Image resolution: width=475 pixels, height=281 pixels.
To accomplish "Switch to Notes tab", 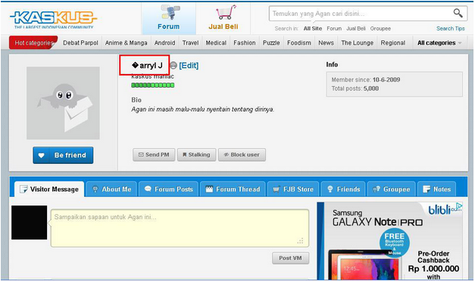I will 436,190.
